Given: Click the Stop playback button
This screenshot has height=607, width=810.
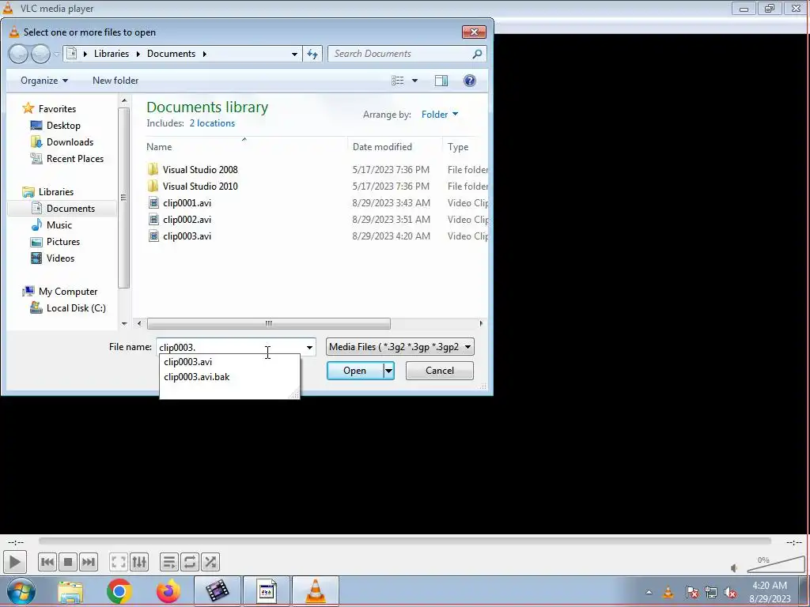Looking at the screenshot, I should [68, 562].
